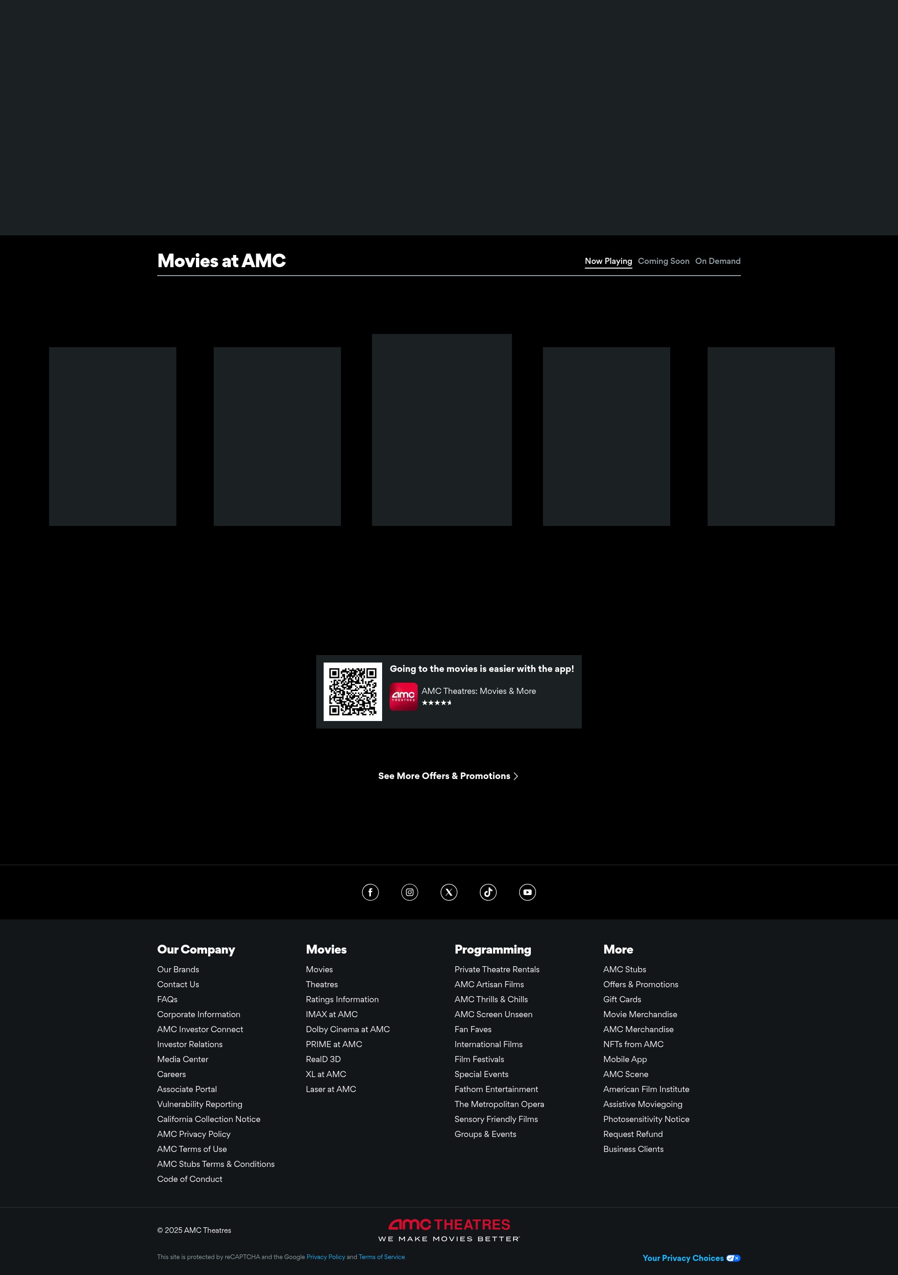Open Theatres footer link
The image size is (898, 1275).
point(322,984)
